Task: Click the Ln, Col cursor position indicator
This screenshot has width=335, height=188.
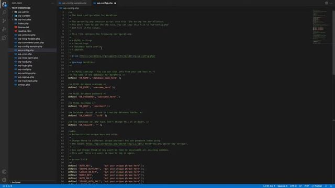Action: [x=269, y=186]
